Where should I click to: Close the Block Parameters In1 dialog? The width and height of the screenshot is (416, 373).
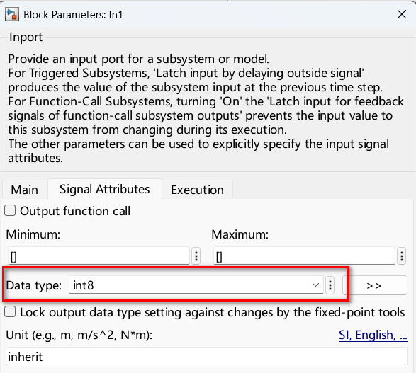tap(402, 14)
